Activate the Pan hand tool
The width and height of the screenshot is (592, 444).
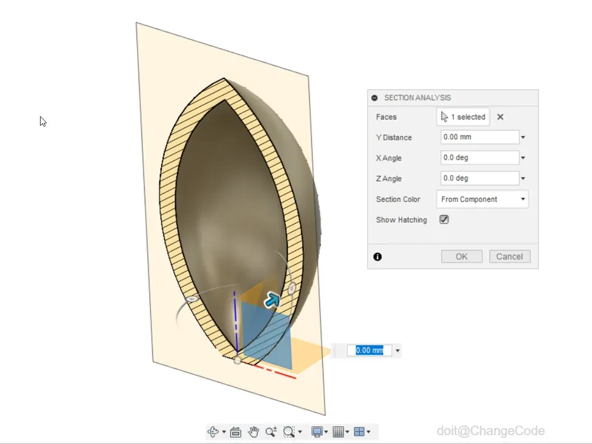click(253, 431)
